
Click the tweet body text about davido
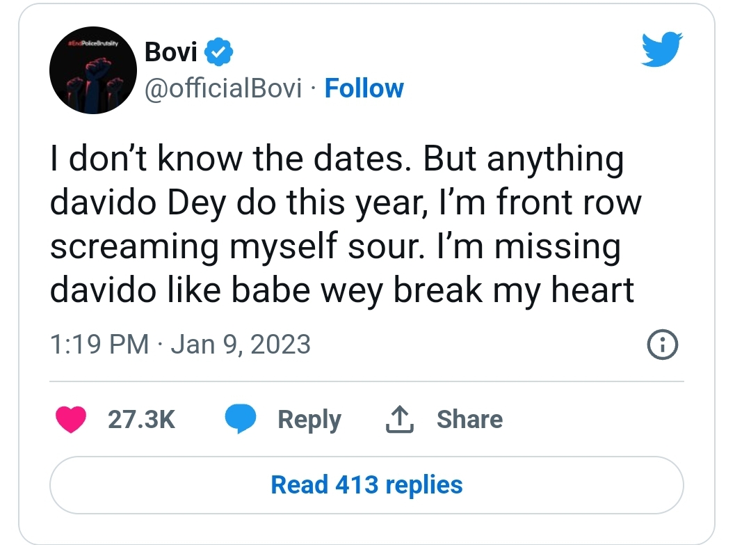pos(346,224)
